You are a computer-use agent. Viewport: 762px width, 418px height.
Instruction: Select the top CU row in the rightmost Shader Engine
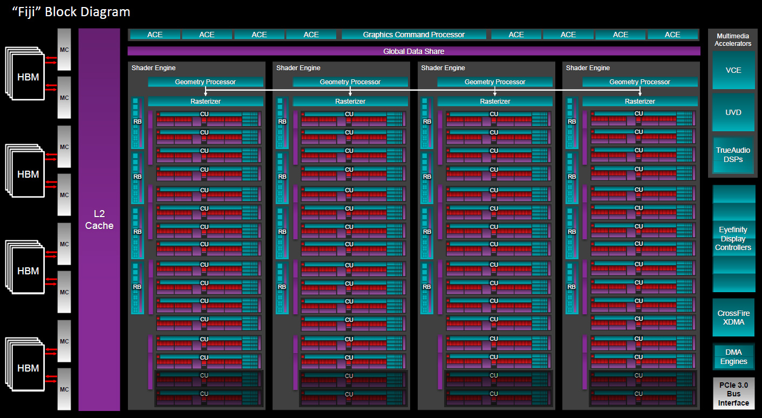coord(643,119)
